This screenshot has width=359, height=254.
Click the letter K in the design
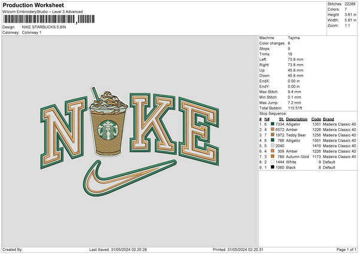[153, 123]
